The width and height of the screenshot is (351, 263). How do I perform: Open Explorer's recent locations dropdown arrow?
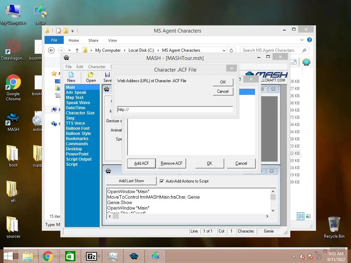(69, 50)
